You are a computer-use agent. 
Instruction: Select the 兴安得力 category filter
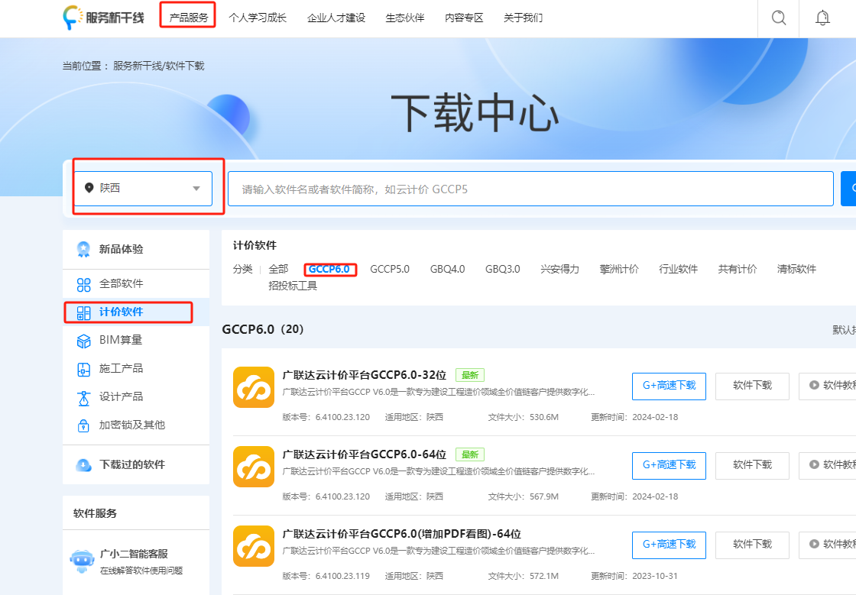point(559,269)
